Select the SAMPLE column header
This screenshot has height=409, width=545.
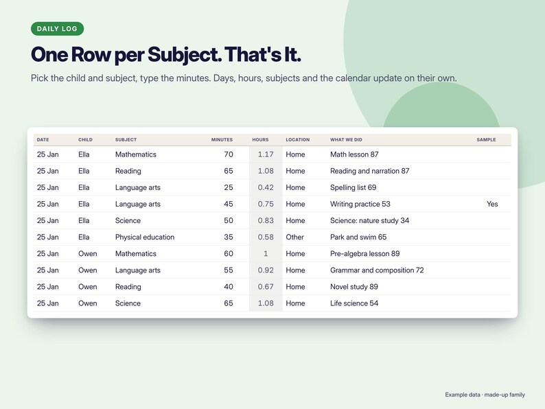tap(486, 140)
